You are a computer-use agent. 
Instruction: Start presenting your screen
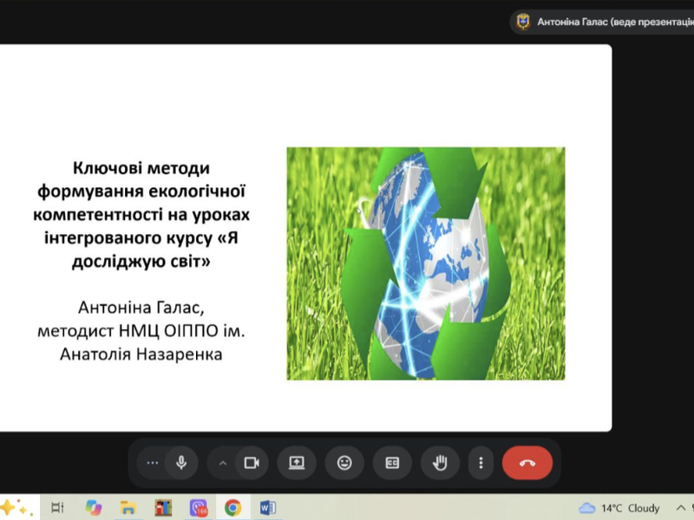297,463
